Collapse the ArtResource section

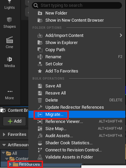[4, 145]
